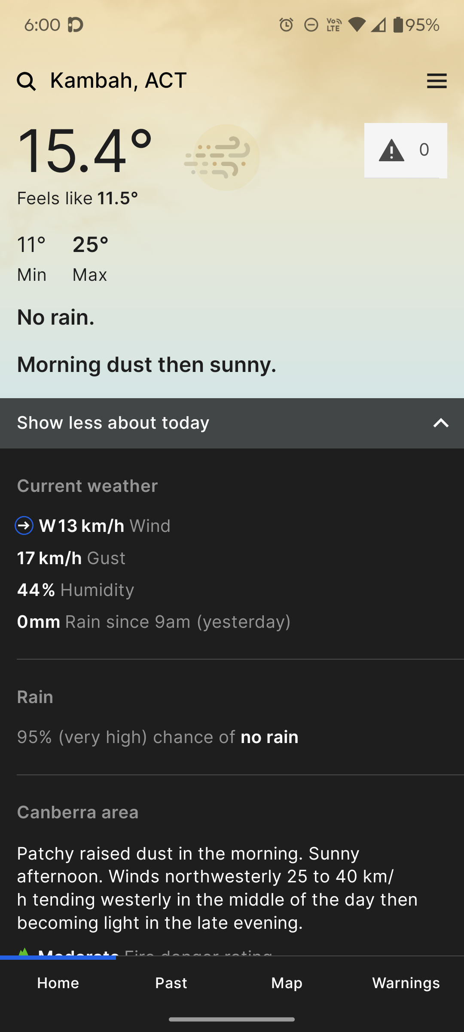Tap the 15.4° current temperature

tap(85, 151)
